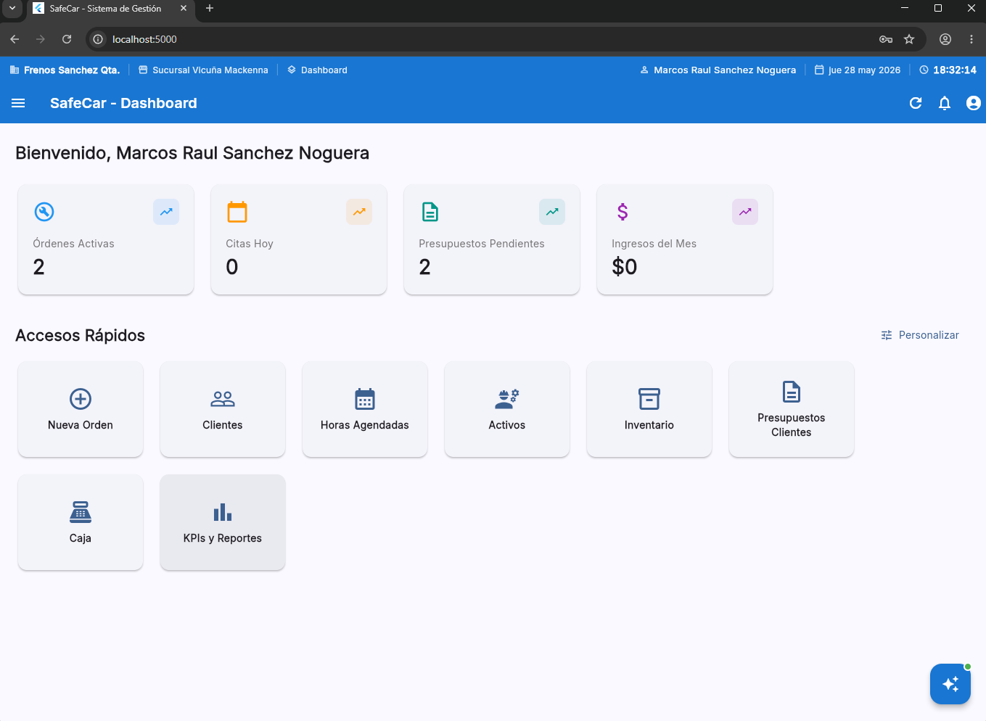The image size is (986, 721).
Task: Open the user account avatar menu
Action: coord(974,103)
